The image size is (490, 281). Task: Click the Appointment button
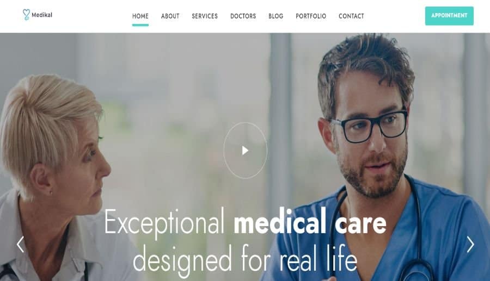pos(449,16)
